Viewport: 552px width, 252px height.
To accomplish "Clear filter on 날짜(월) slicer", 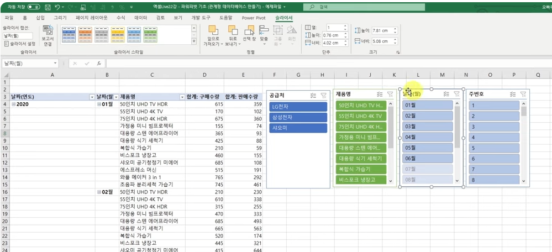I will (456, 93).
